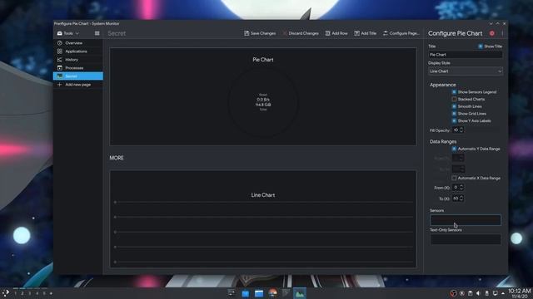The image size is (533, 299).
Task: Select Processes page in sidebar
Action: 78,68
